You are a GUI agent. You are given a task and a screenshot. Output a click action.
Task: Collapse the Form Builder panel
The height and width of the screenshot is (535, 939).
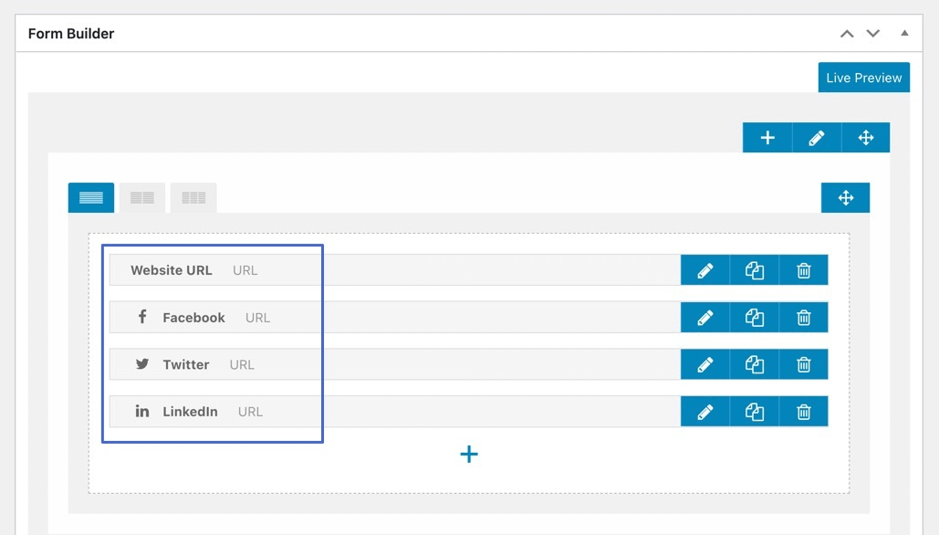click(904, 33)
